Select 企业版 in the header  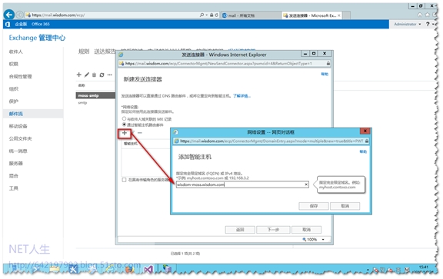(x=21, y=25)
